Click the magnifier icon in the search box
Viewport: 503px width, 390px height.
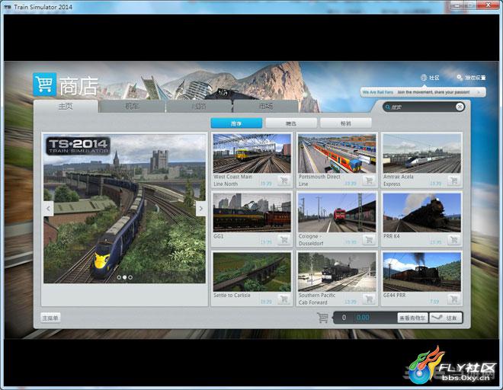pyautogui.click(x=387, y=107)
